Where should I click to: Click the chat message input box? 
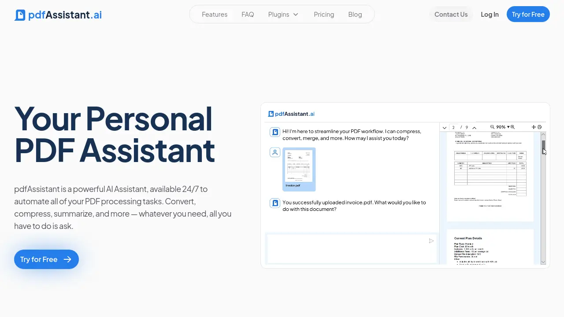(351, 248)
